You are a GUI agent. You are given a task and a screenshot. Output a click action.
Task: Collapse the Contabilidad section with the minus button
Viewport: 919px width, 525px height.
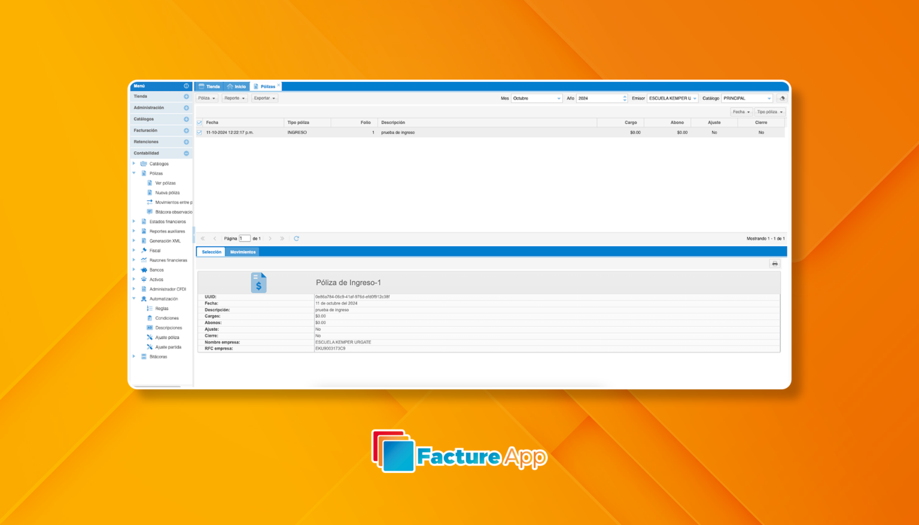186,153
